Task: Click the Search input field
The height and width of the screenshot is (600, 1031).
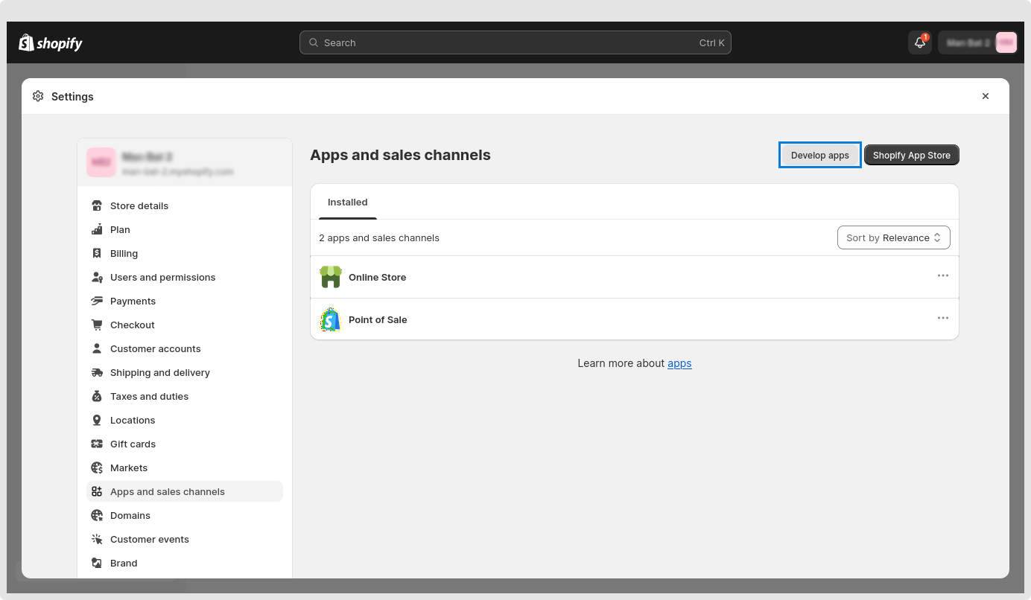Action: pos(515,42)
